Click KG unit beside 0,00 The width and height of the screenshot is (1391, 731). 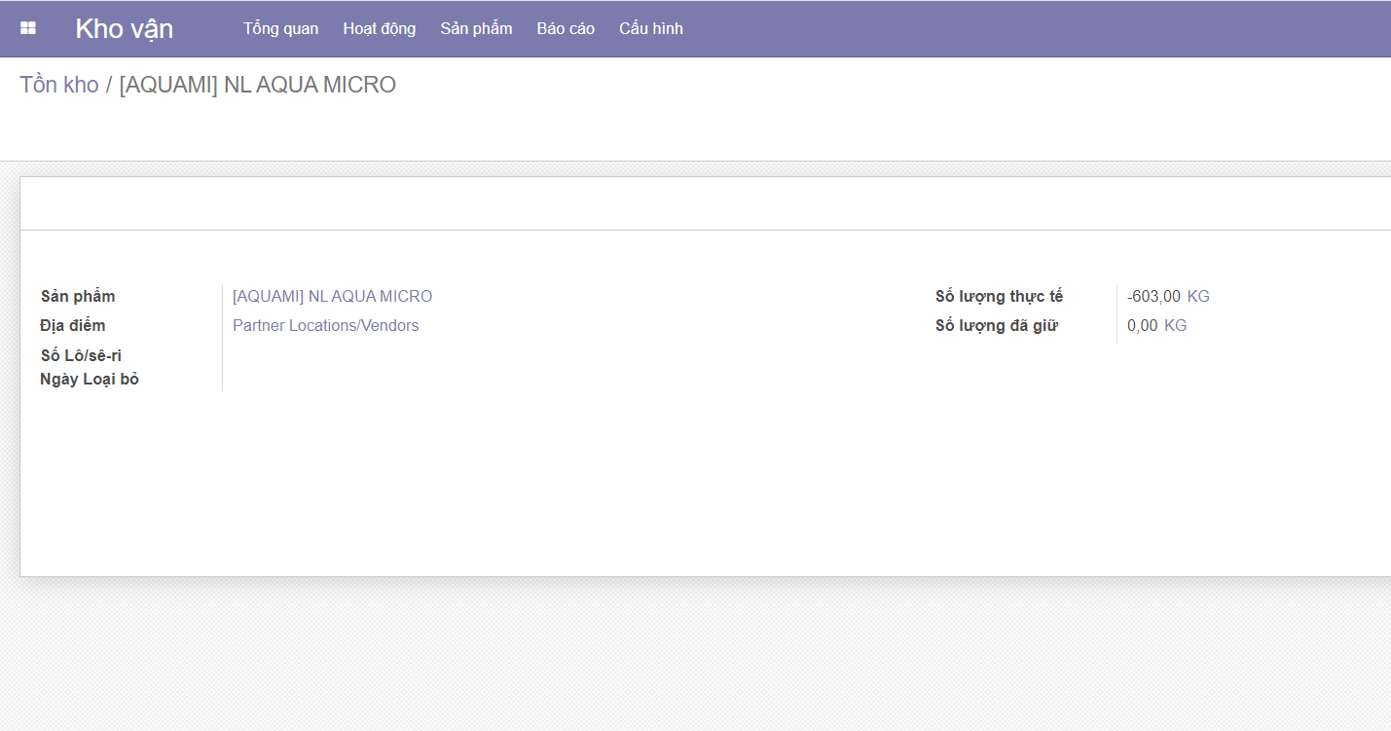click(x=1175, y=325)
